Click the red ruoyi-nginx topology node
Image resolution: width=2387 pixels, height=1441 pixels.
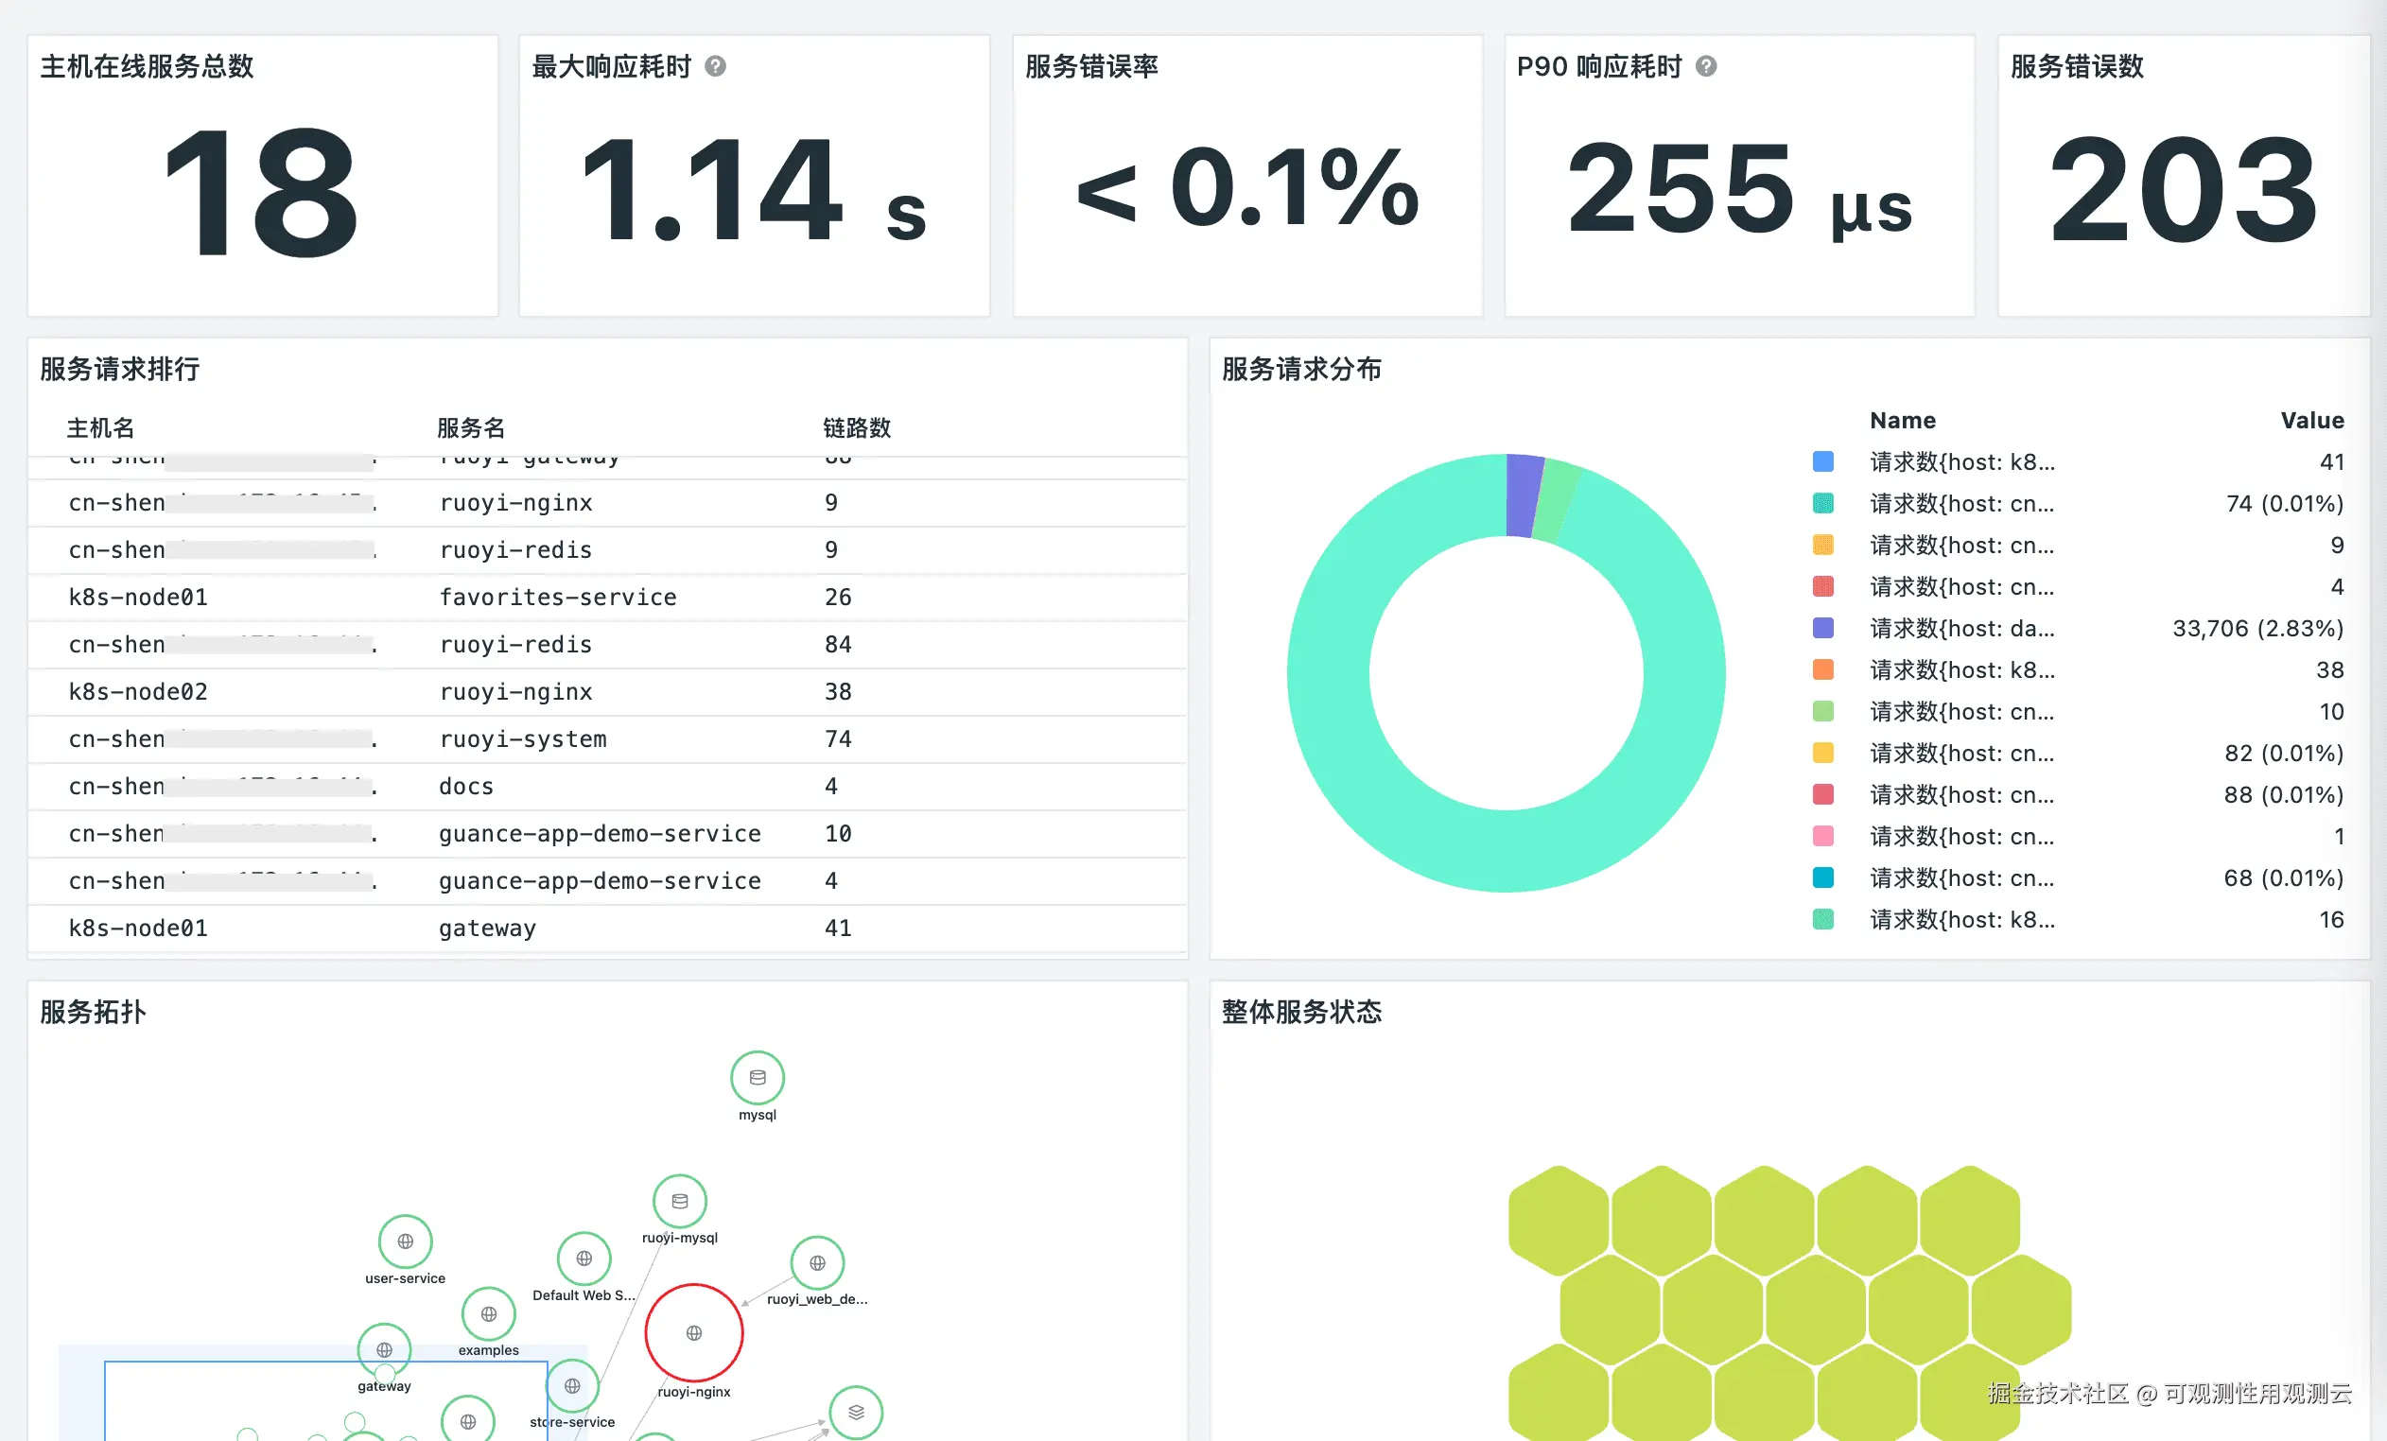coord(693,1332)
